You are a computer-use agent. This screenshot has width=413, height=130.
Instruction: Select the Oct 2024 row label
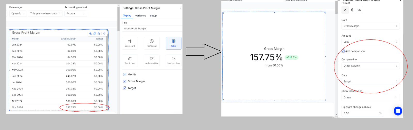17,101
